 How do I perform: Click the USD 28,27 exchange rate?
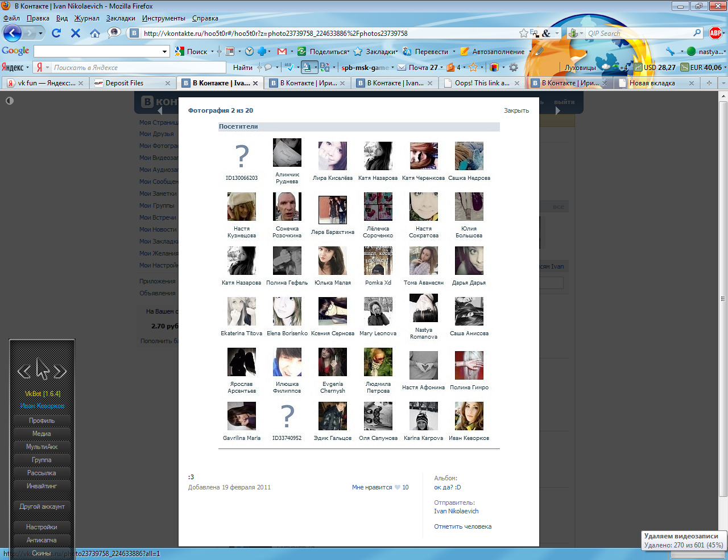[x=655, y=67]
